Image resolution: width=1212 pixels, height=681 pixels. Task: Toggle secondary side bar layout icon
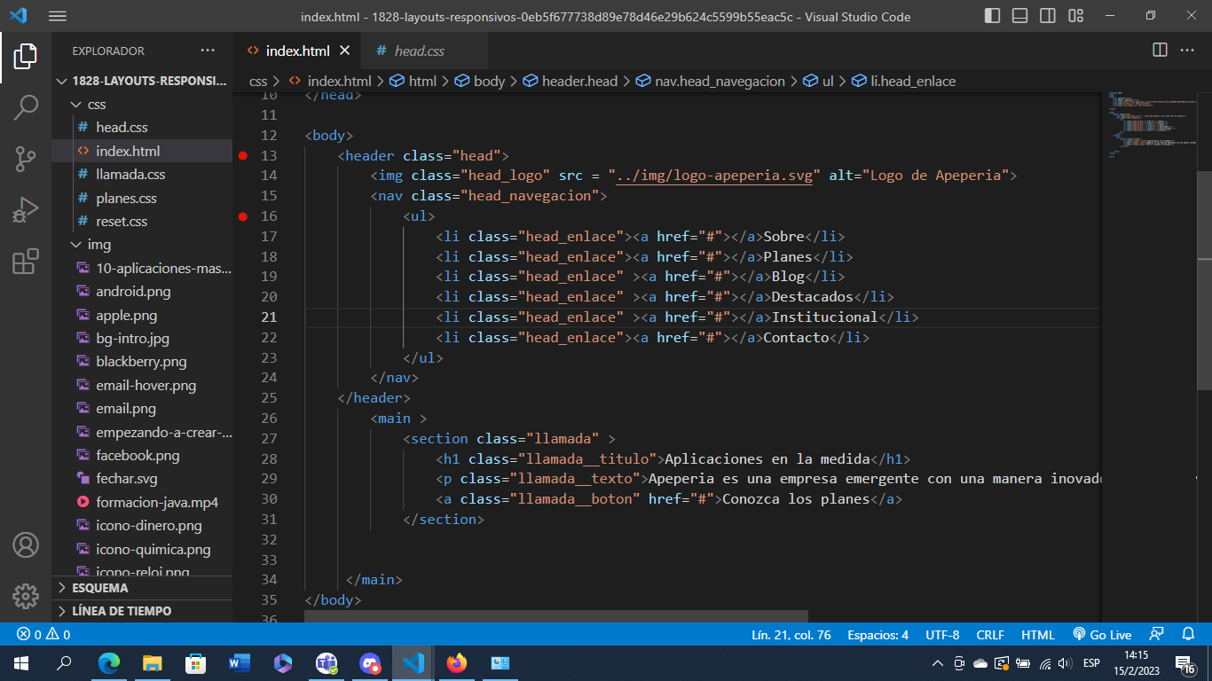pos(1048,16)
